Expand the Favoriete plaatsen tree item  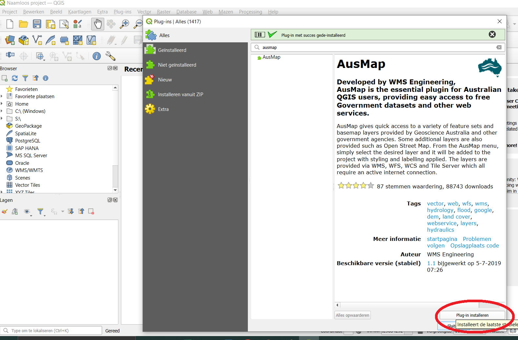pyautogui.click(x=2, y=96)
